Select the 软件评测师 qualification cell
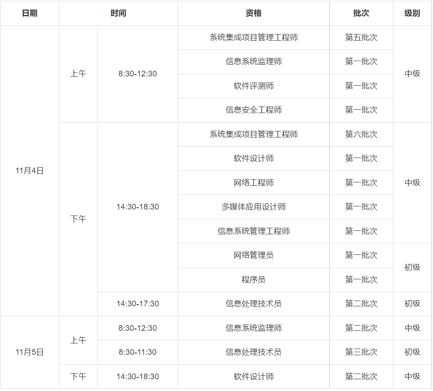This screenshot has height=391, width=433. pyautogui.click(x=254, y=86)
